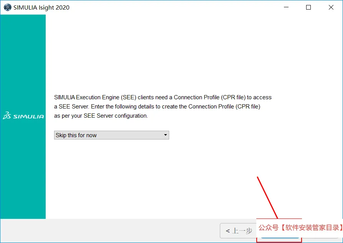Close the SIMULIA Isight 2020 installer
Viewport: 343px width, 243px height.
point(331,7)
